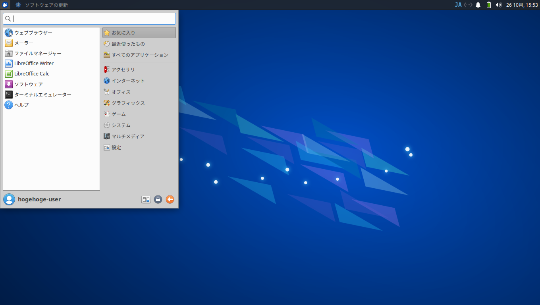
Task: Launch LibreOffice Calc from its icon
Action: coord(9,74)
